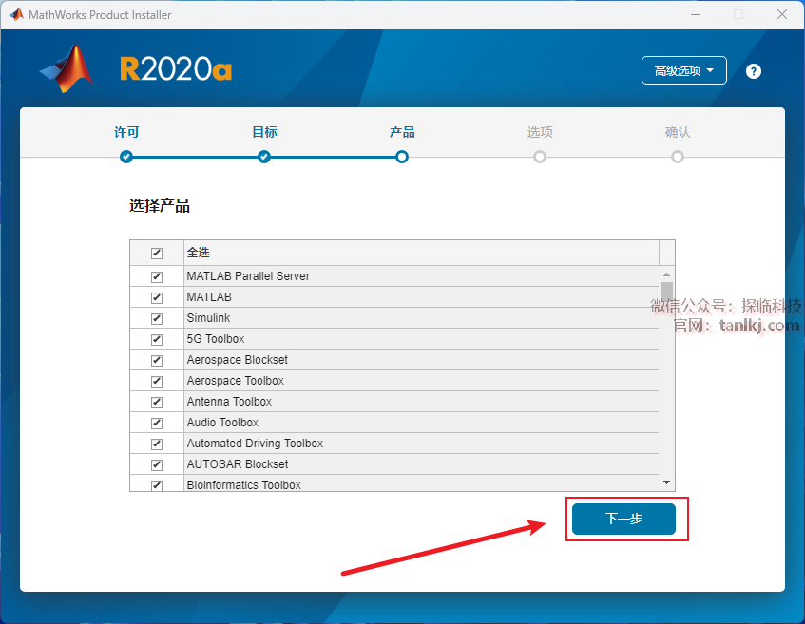Click the current 产品 step circle
The width and height of the screenshot is (805, 624).
(402, 157)
